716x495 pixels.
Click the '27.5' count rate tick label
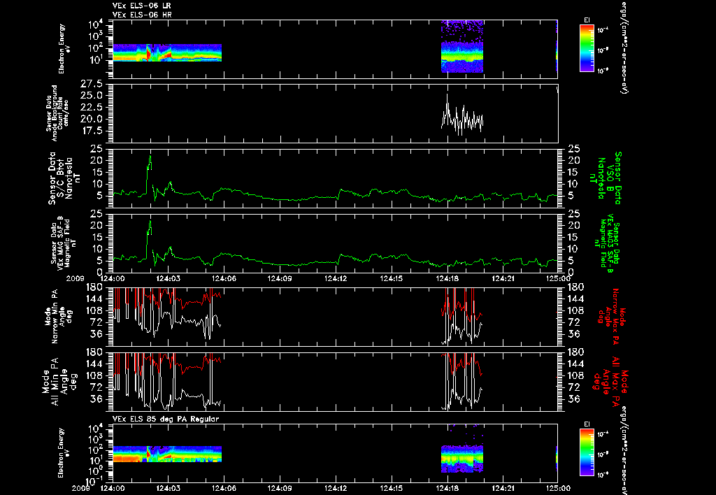coord(92,84)
